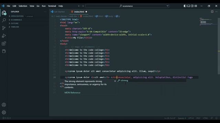Click the notifications bell in status bar
The width and height of the screenshot is (220, 123).
[x=217, y=118]
